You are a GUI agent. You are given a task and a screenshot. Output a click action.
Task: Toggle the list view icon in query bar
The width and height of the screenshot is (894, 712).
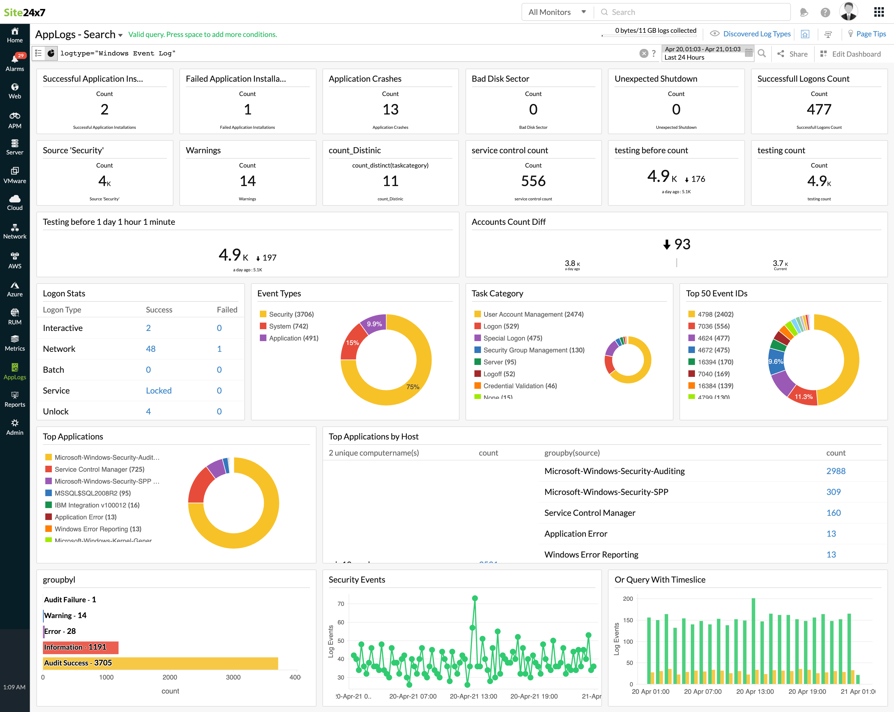pyautogui.click(x=38, y=53)
